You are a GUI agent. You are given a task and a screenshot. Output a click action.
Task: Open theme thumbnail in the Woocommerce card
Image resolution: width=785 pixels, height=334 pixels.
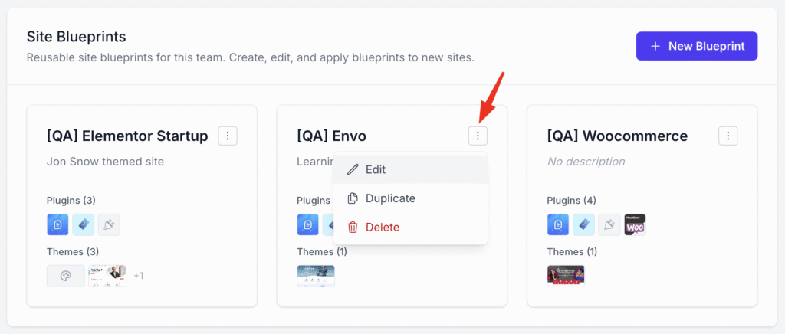point(567,276)
